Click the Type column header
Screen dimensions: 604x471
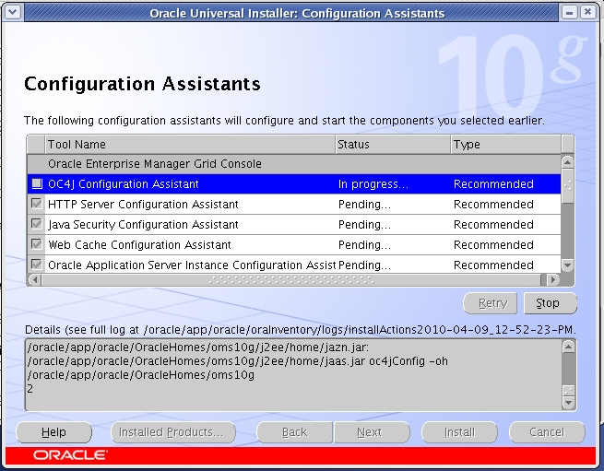pos(506,145)
